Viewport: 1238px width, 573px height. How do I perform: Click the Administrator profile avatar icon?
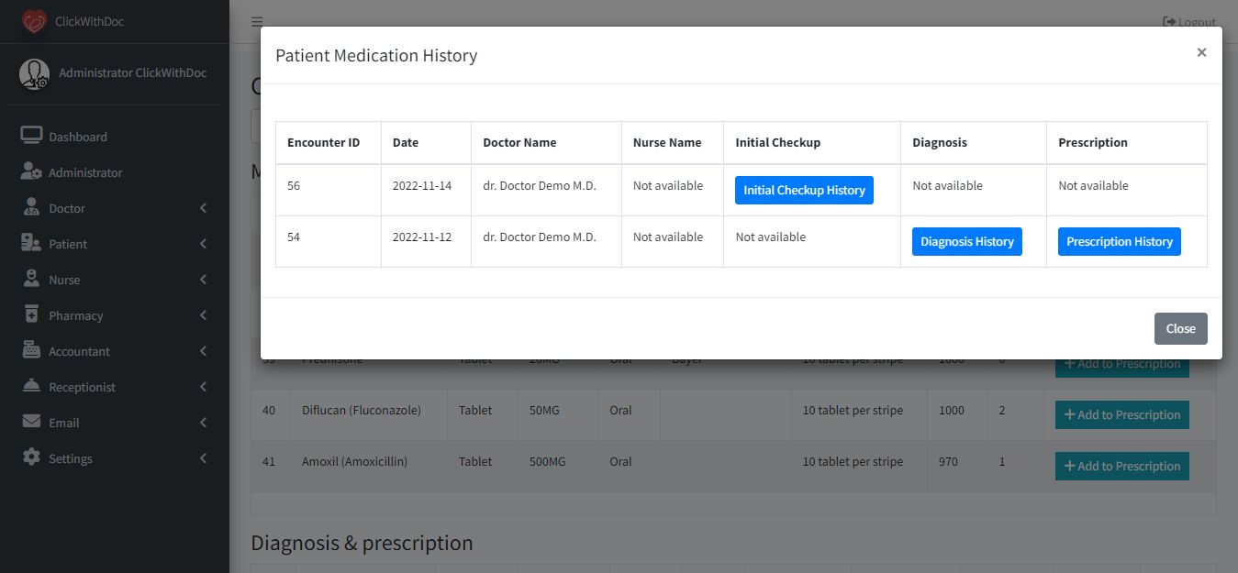pyautogui.click(x=35, y=74)
